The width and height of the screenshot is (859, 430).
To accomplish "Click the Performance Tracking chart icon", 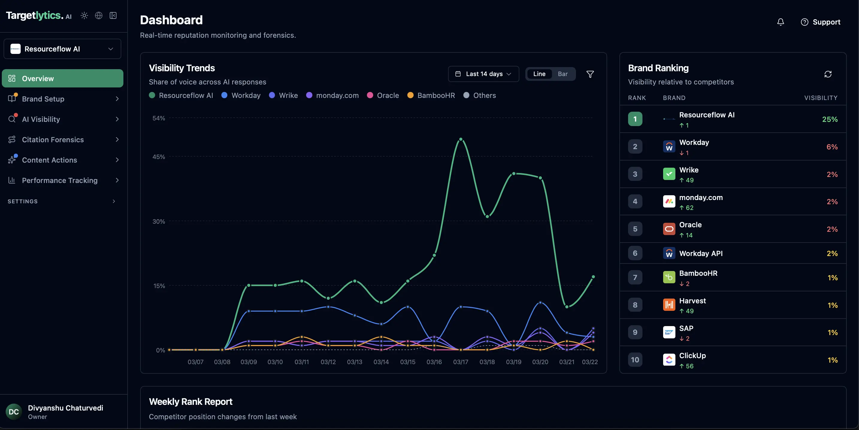I will point(12,180).
